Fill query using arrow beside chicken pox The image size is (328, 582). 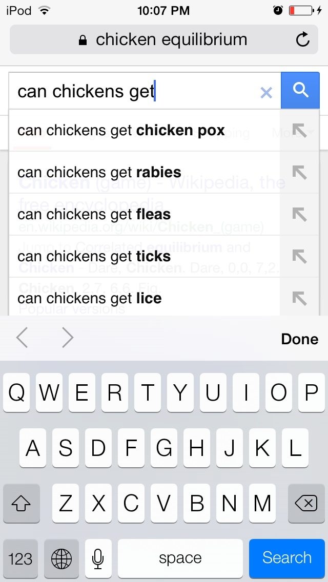tap(299, 130)
